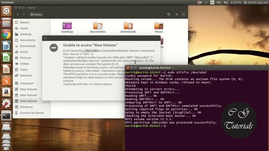
Task: Open the battery indicator menu
Action: pos(219,3)
